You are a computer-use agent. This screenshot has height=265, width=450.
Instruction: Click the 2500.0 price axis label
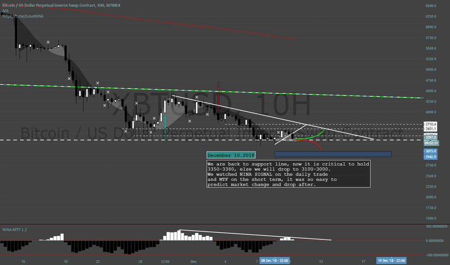click(431, 176)
